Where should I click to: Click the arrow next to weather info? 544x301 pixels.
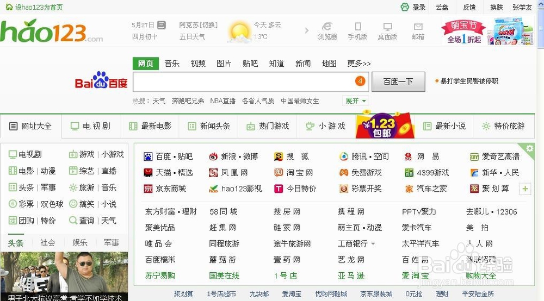pos(307,30)
